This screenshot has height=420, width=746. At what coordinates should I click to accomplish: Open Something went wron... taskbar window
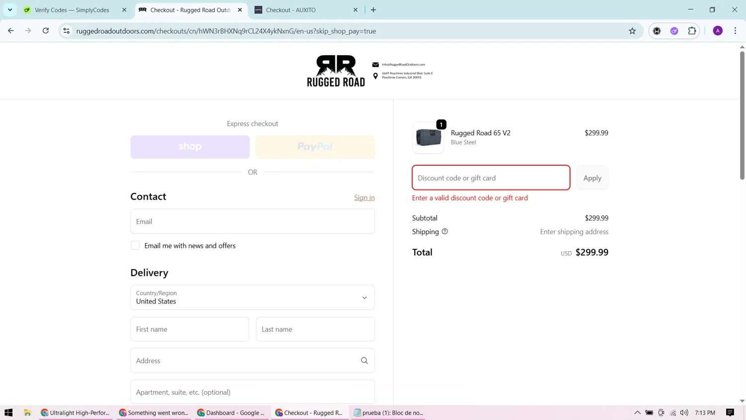154,413
